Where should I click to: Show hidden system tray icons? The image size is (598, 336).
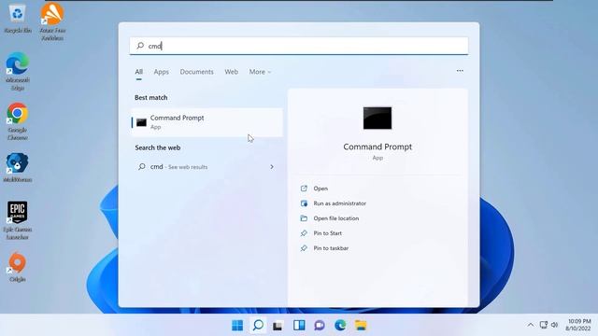tap(531, 325)
